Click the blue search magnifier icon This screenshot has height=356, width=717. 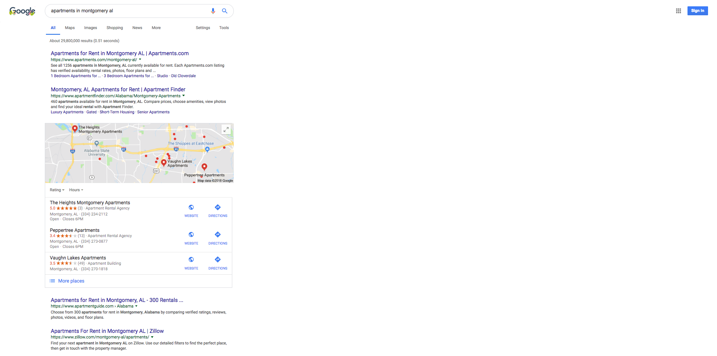pyautogui.click(x=225, y=11)
